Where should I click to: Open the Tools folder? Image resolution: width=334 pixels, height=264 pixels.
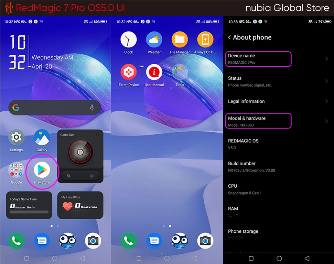point(180,72)
